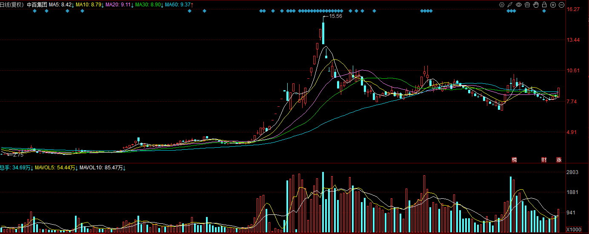Image resolution: width=589 pixels, height=234 pixels.
Task: Open the toolbox icon
Action: click(x=527, y=5)
